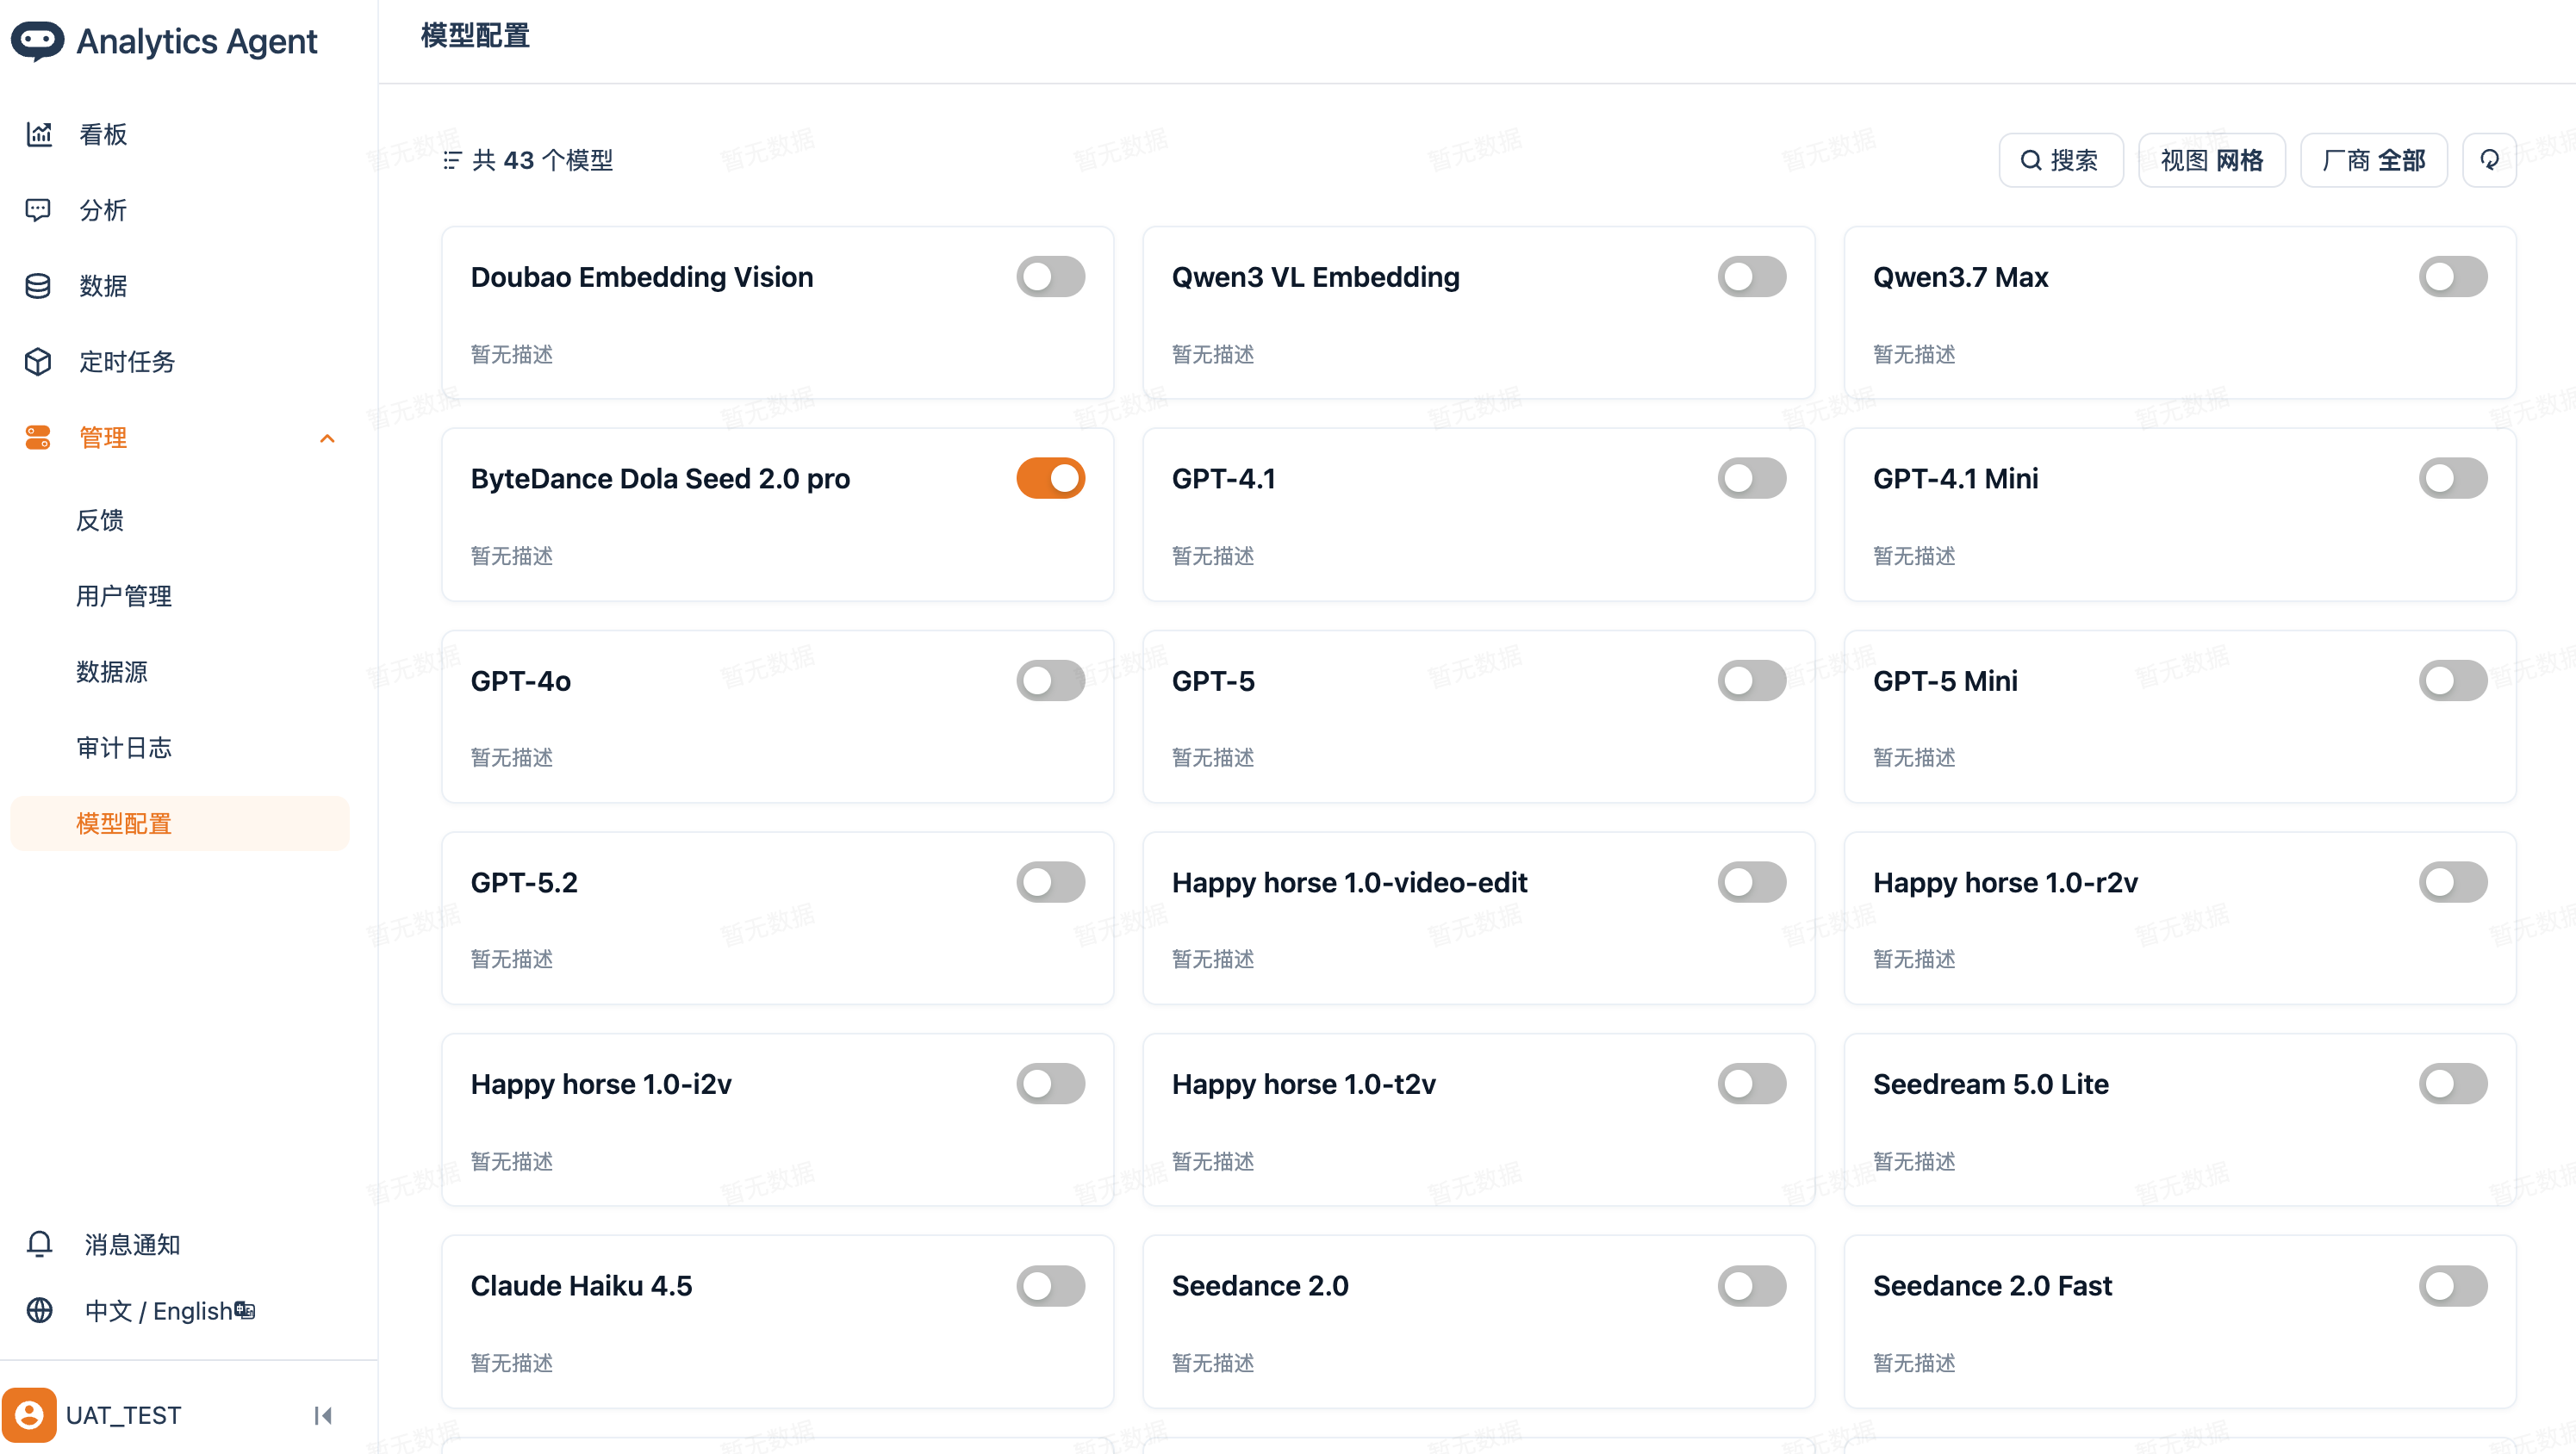Click the 分析 chat icon
The height and width of the screenshot is (1454, 2576).
pos(38,210)
